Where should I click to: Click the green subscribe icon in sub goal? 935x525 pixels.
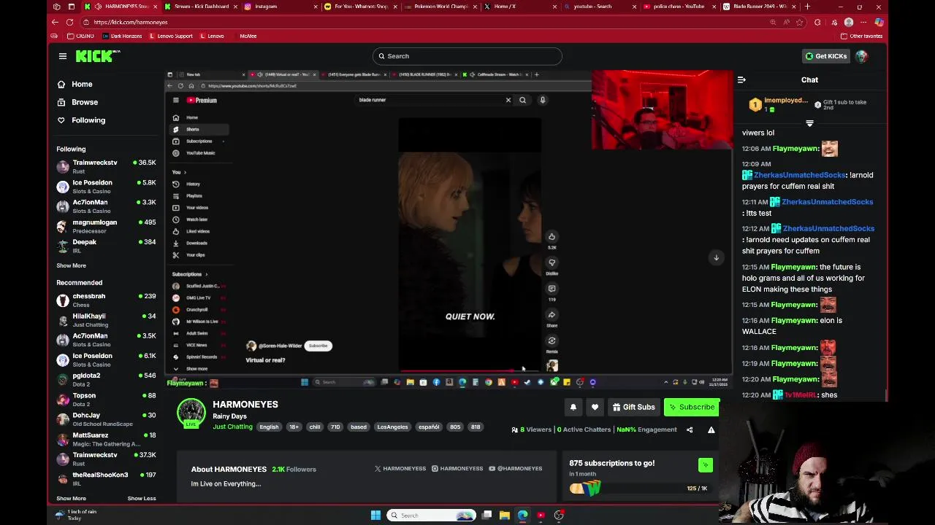(706, 465)
